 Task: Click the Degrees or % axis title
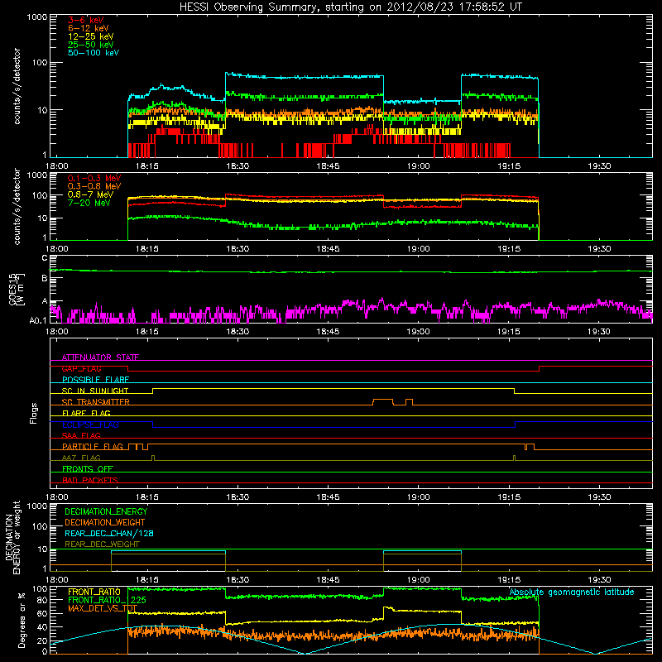tap(22, 620)
